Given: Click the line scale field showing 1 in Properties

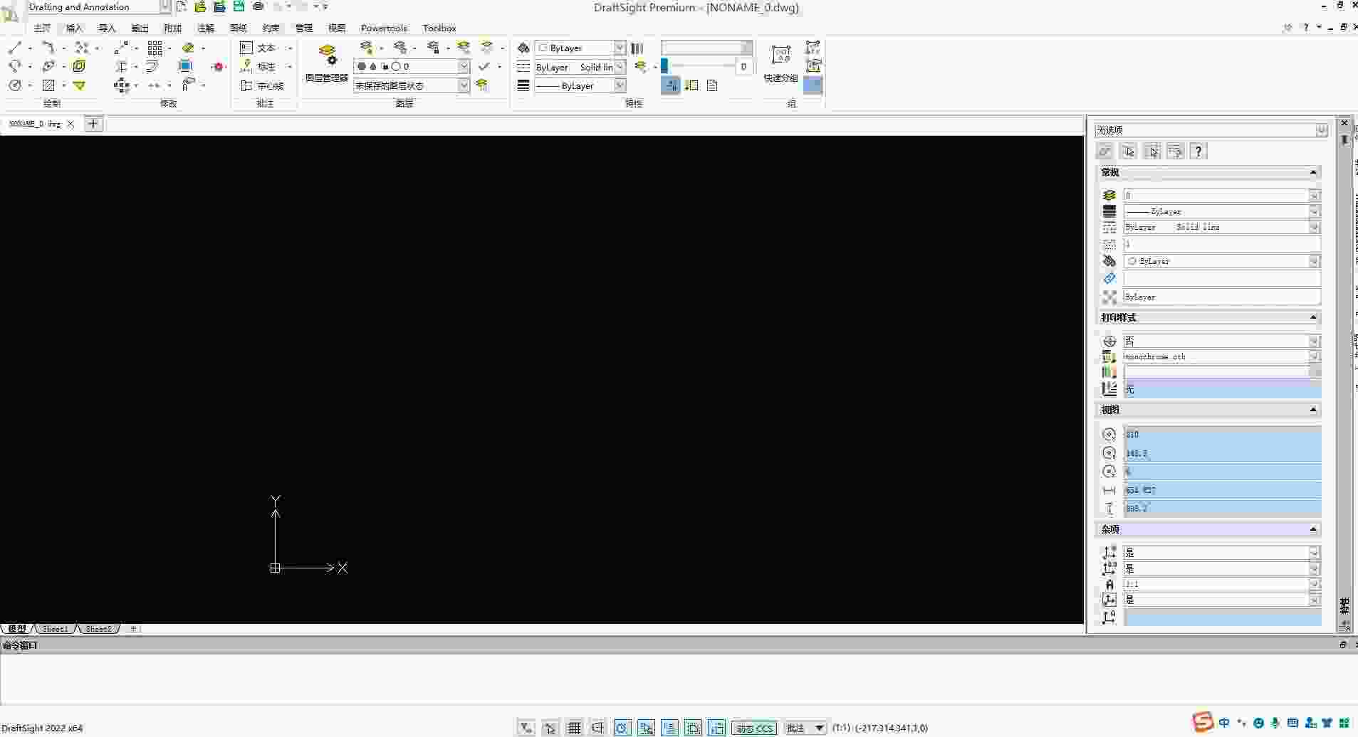Looking at the screenshot, I should pos(1222,244).
